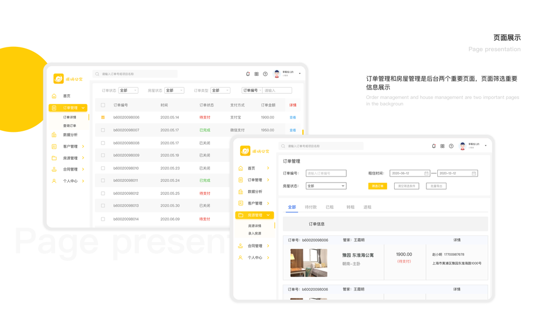553x323 pixels.
Task: Check the checkbox for order b60020098011
Action: pyautogui.click(x=103, y=180)
